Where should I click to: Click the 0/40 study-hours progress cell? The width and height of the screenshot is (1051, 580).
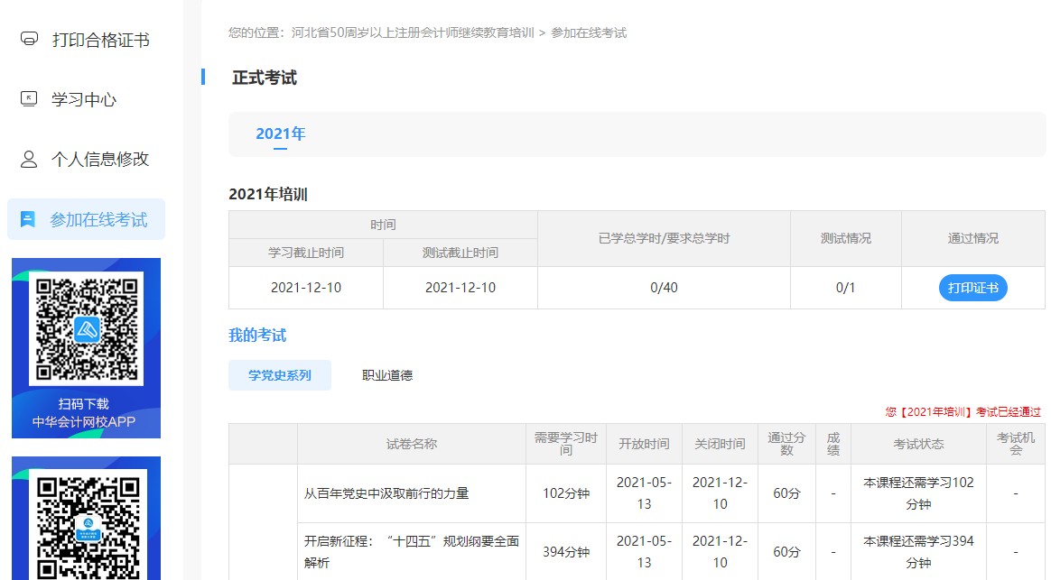click(x=664, y=288)
